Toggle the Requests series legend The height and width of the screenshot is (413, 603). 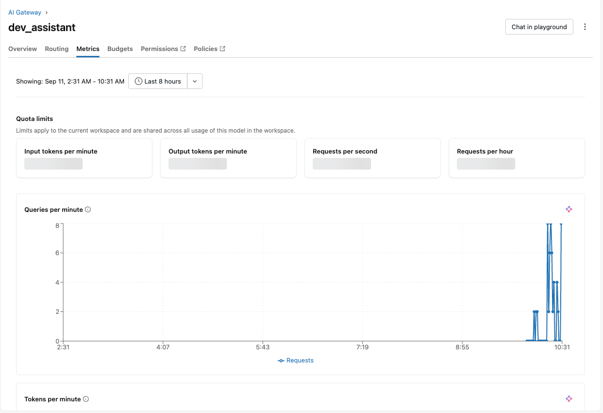click(x=296, y=361)
